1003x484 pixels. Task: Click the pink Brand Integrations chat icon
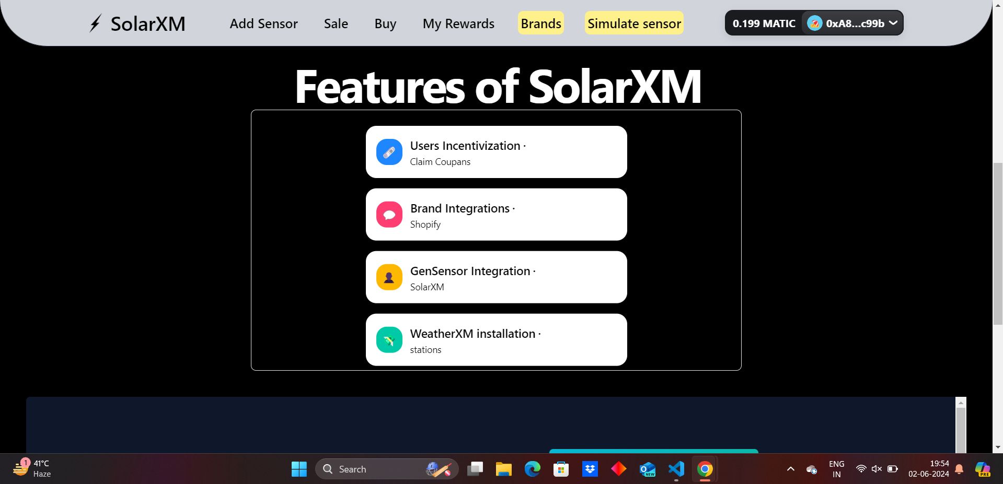389,215
